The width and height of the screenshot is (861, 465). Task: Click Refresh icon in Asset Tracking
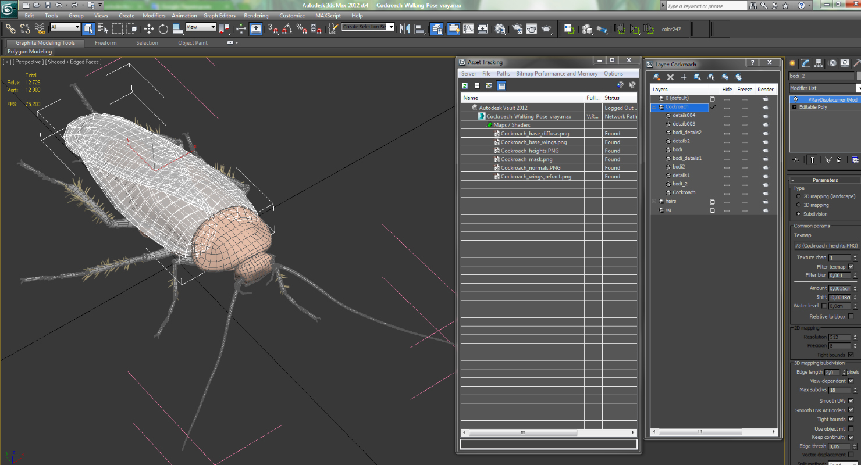[x=465, y=85]
